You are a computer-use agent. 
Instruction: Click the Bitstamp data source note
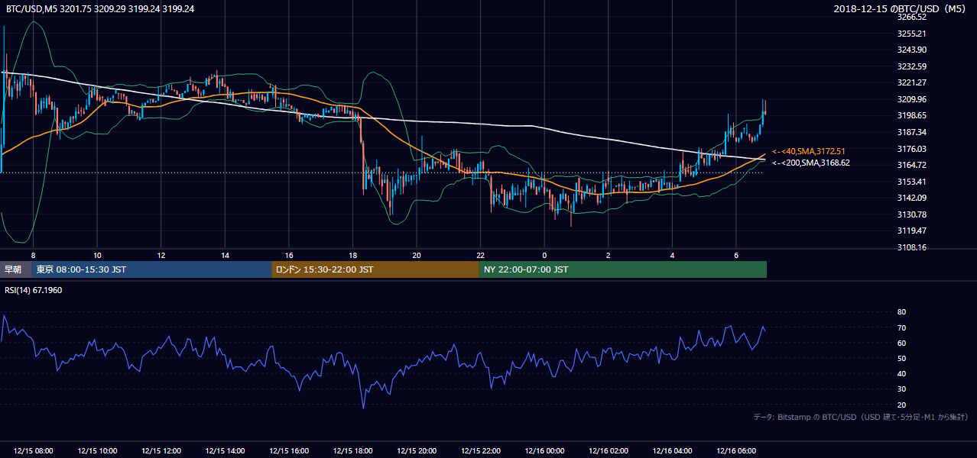pos(861,418)
